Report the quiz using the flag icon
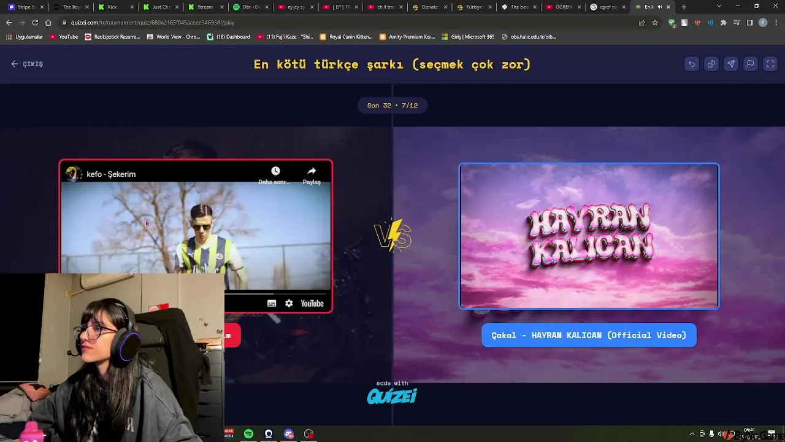 [751, 64]
